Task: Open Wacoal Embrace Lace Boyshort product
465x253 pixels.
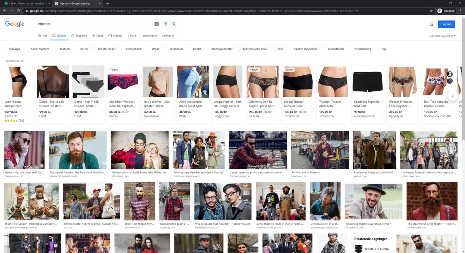Action: (403, 95)
